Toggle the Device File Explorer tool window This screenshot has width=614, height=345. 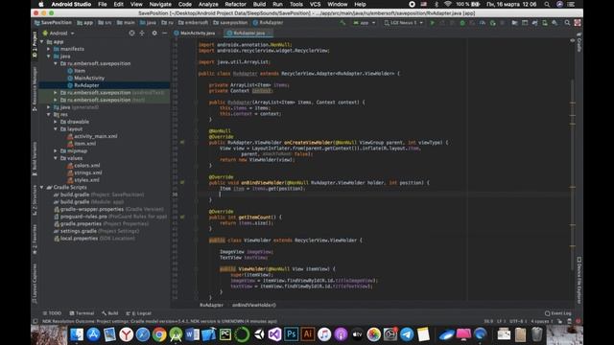[579, 280]
